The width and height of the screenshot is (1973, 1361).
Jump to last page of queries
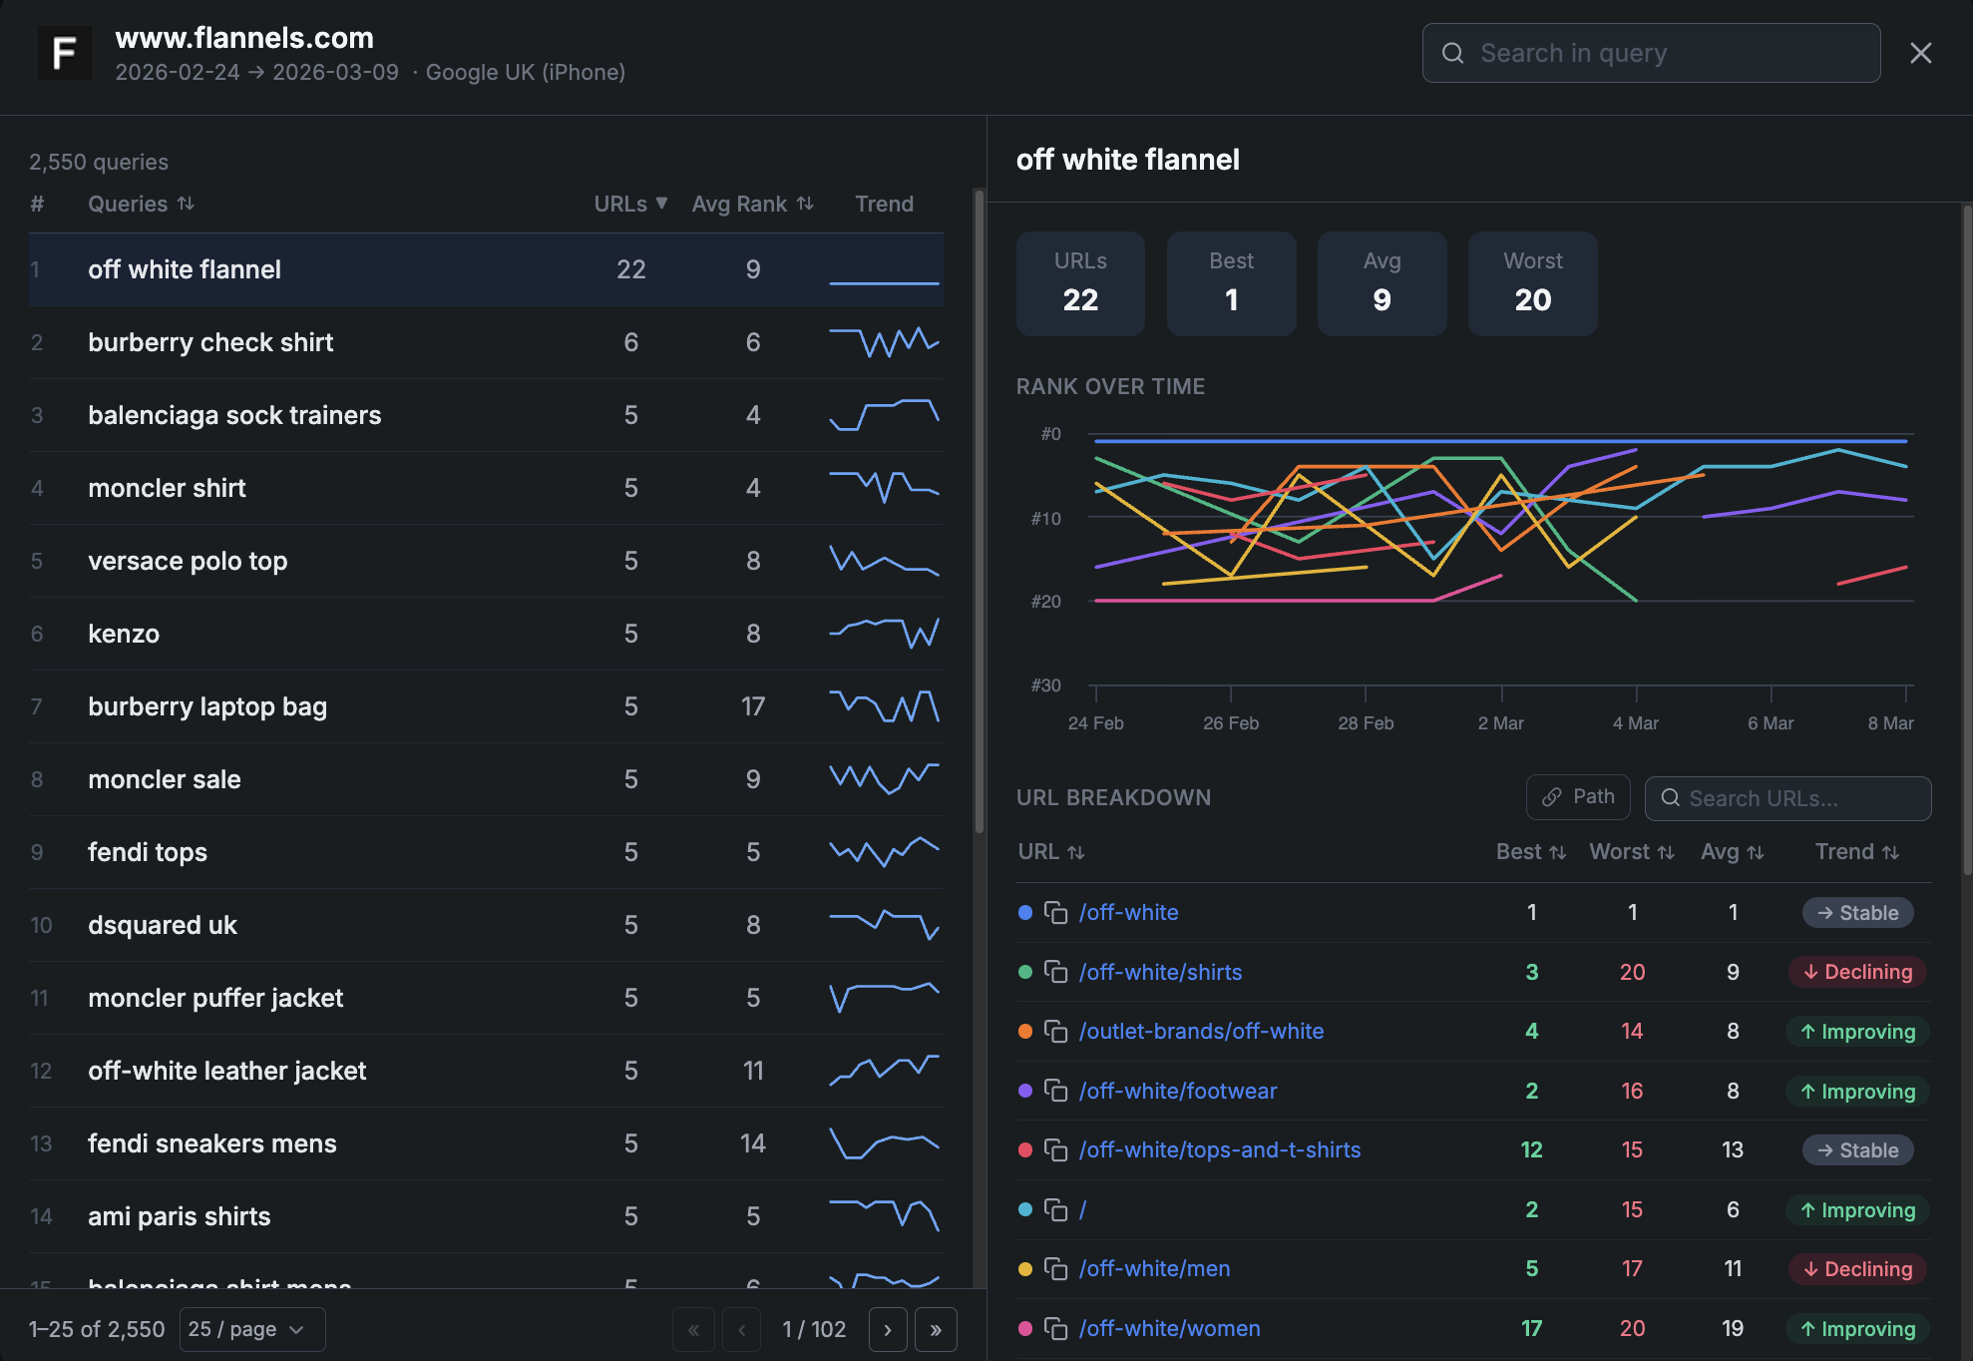936,1329
